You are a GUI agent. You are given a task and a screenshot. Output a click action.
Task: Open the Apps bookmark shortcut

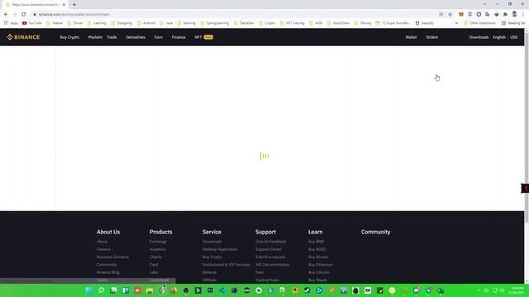(x=11, y=23)
